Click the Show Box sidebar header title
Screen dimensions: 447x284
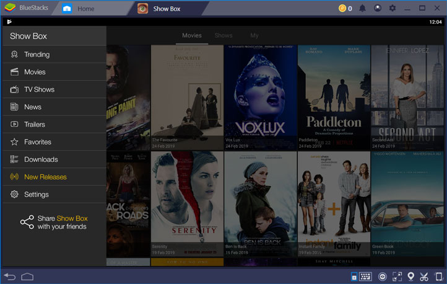point(28,36)
